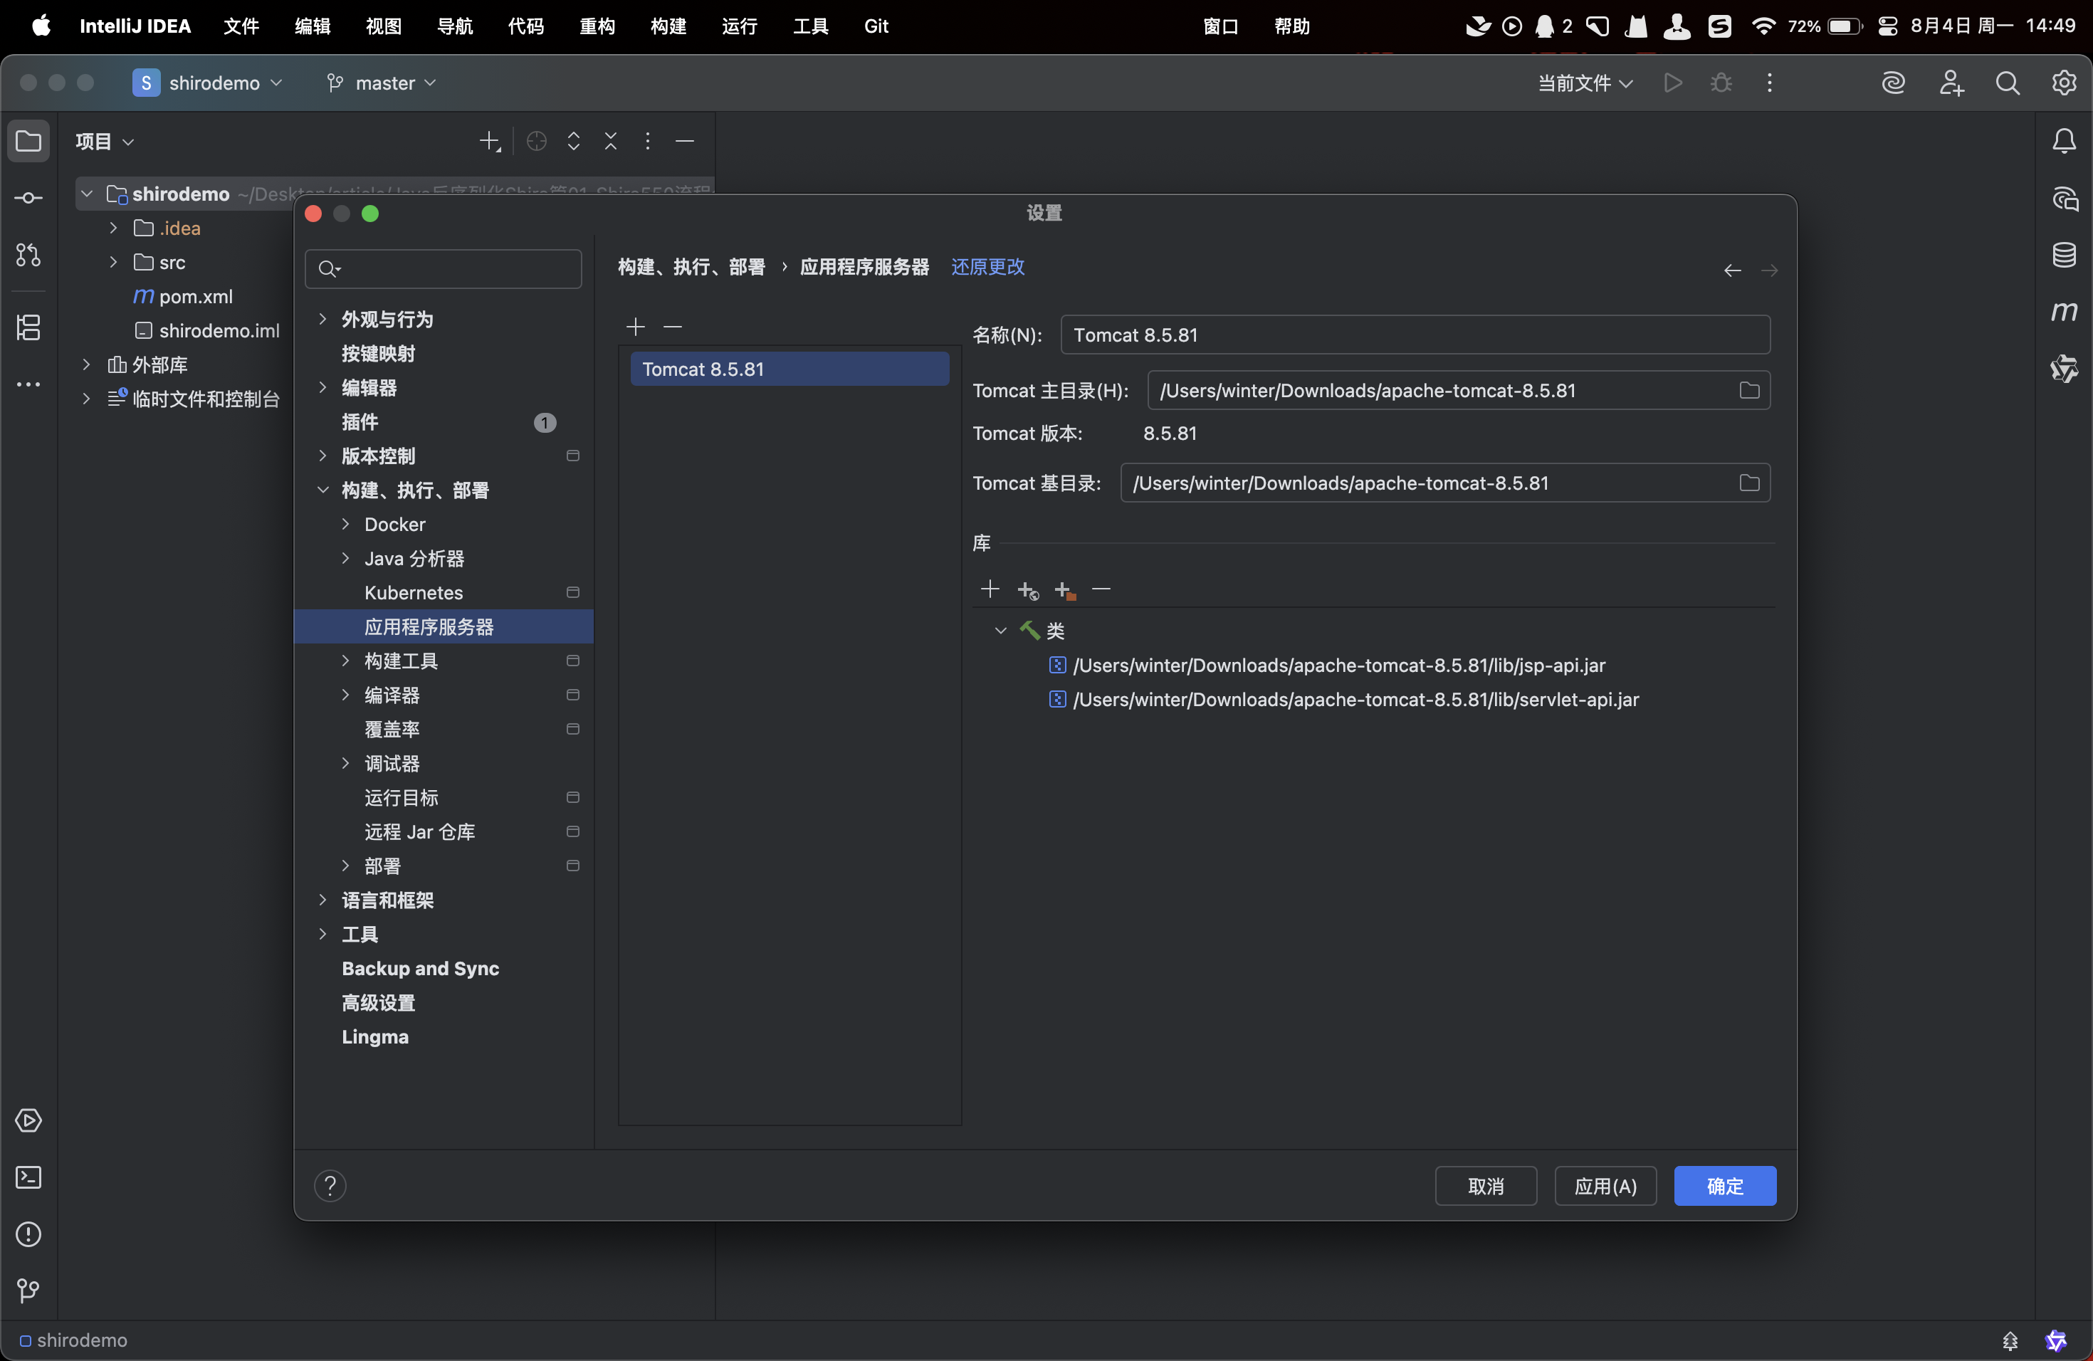Select Kubernetes in settings tree
The height and width of the screenshot is (1361, 2093).
click(x=414, y=592)
